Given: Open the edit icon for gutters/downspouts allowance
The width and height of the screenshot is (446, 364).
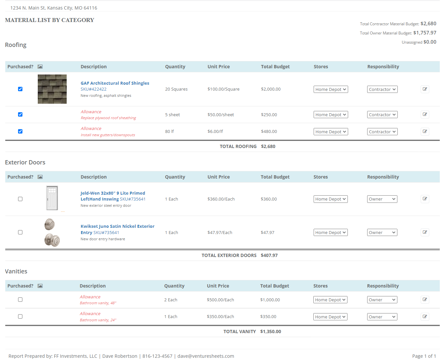Looking at the screenshot, I should coord(425,131).
